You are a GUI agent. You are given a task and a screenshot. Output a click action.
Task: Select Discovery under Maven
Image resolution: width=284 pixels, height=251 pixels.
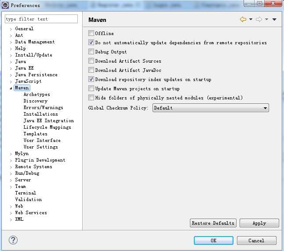tap(36, 101)
